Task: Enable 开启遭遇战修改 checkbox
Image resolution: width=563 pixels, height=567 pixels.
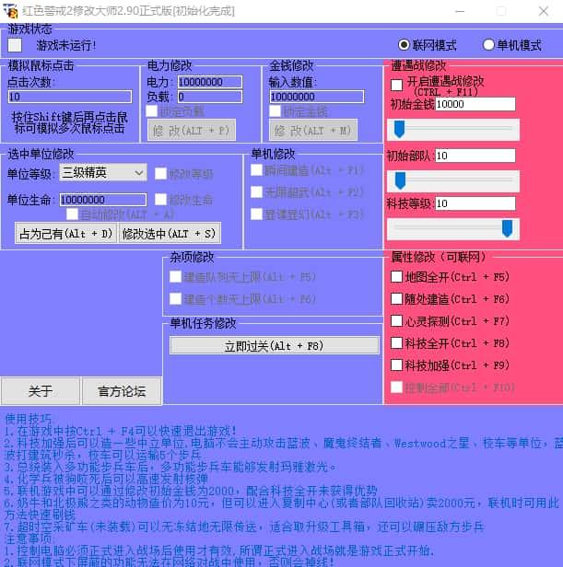Action: [397, 86]
